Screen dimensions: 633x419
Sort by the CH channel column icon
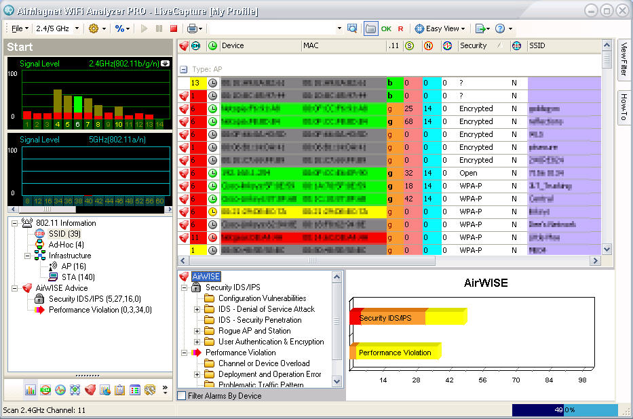click(196, 46)
